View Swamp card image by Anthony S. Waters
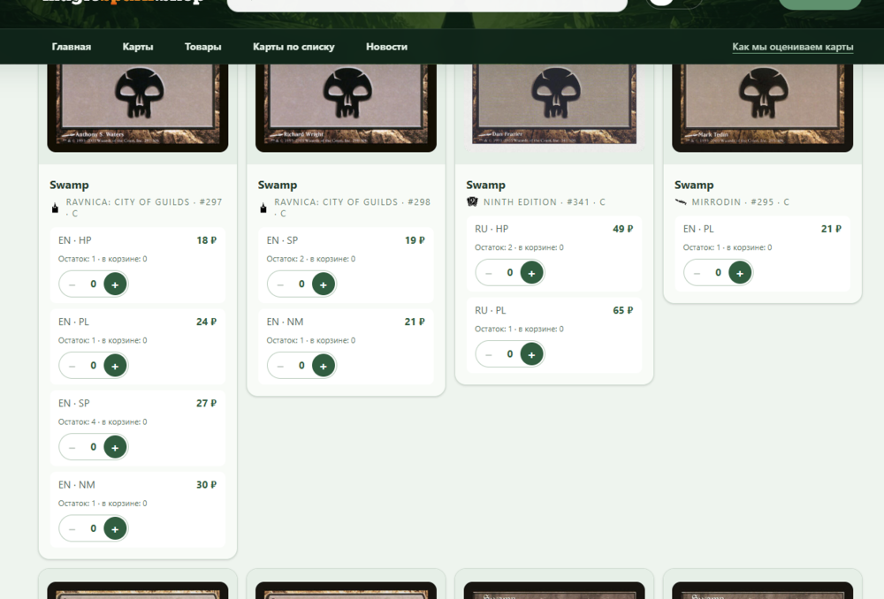Screen dimensions: 884x599 click(138, 108)
